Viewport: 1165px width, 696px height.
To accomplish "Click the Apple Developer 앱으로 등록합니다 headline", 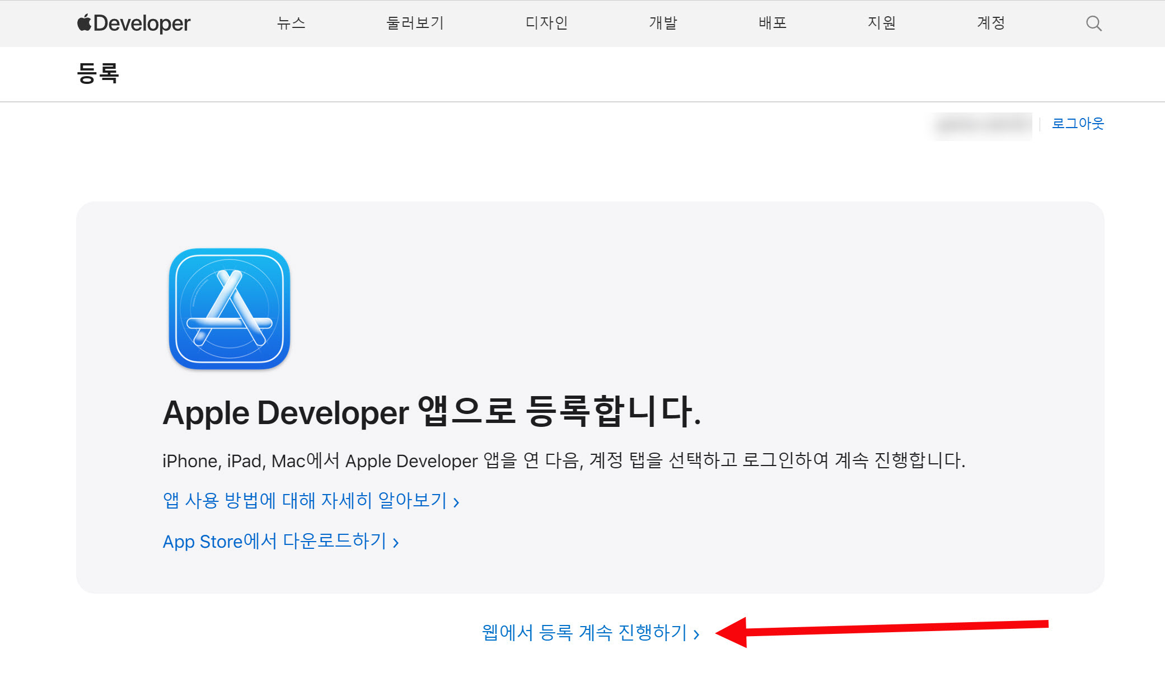I will point(432,412).
